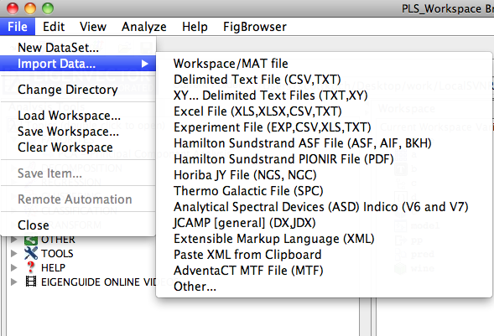Import Excel File (XLS,XLSX,CSV,TXT)
Viewport: 494px width, 336px height.
[325, 111]
